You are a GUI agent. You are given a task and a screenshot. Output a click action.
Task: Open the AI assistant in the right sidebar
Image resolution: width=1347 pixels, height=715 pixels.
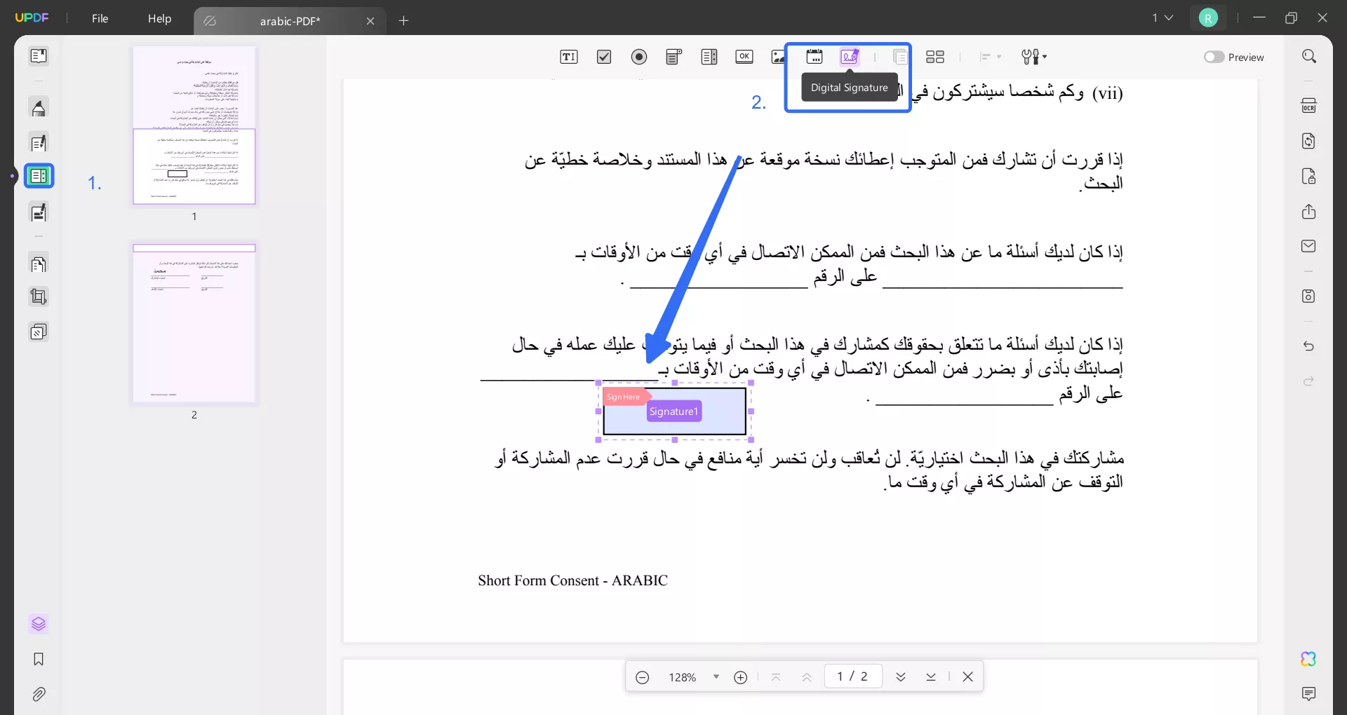(1309, 659)
